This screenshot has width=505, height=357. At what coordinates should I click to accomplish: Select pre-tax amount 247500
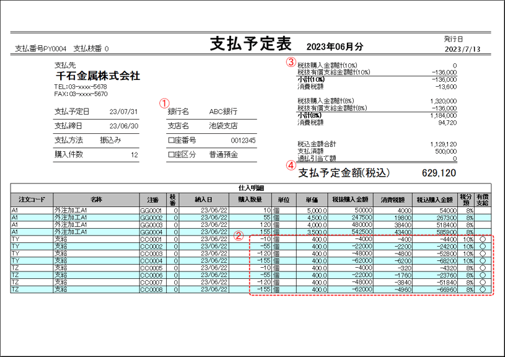(362, 218)
